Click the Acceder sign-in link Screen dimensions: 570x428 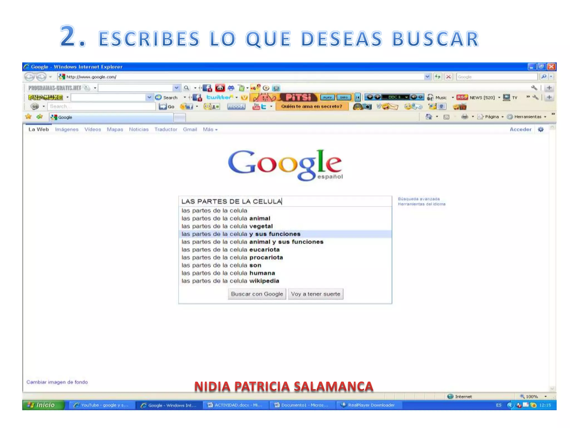520,129
